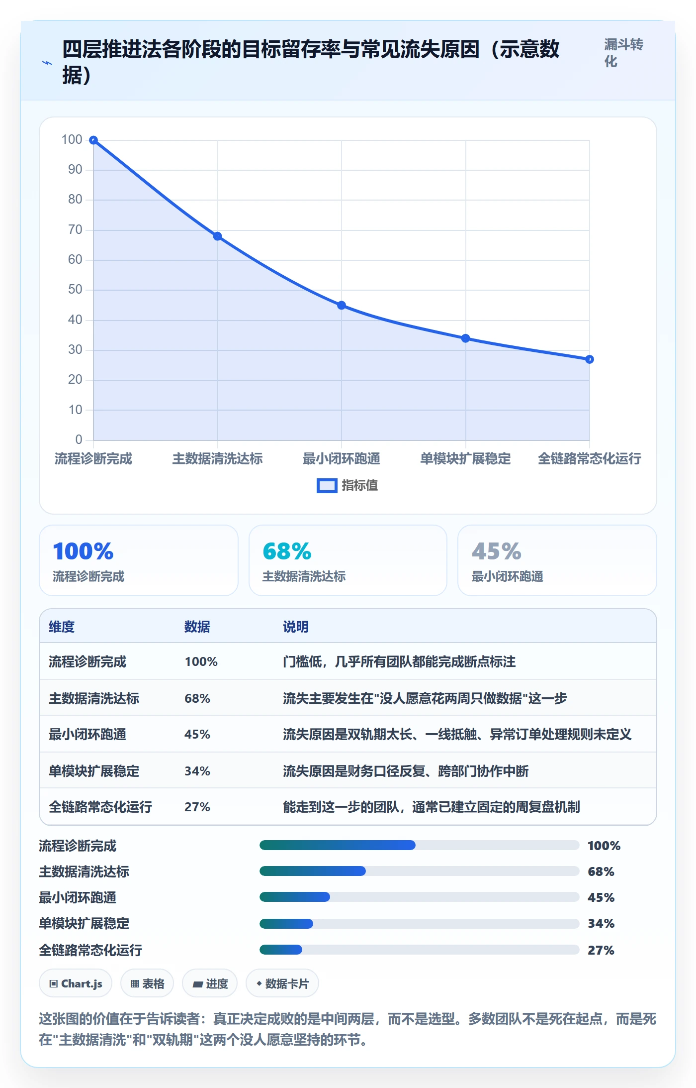696x1088 pixels.
Task: Click the 34% cell in the table
Action: (197, 771)
